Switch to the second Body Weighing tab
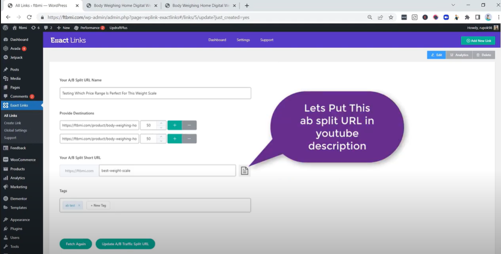501x254 pixels. [200, 5]
